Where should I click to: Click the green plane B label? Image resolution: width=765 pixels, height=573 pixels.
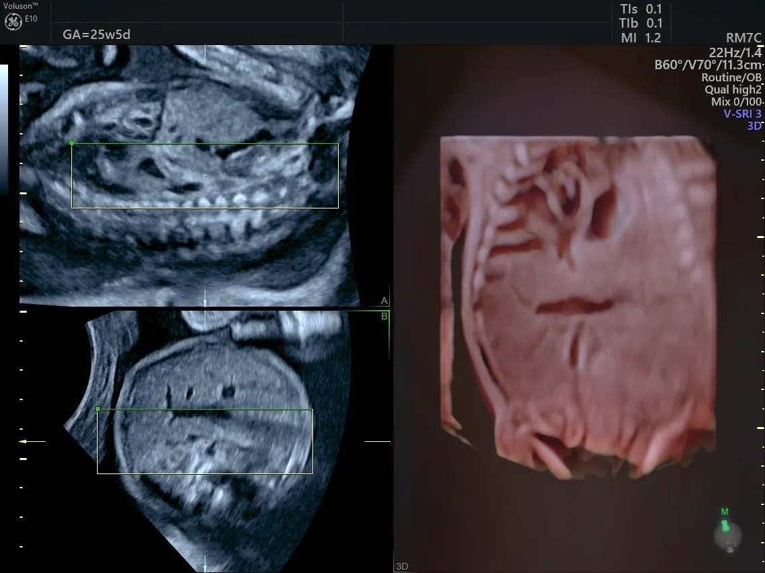point(385,316)
